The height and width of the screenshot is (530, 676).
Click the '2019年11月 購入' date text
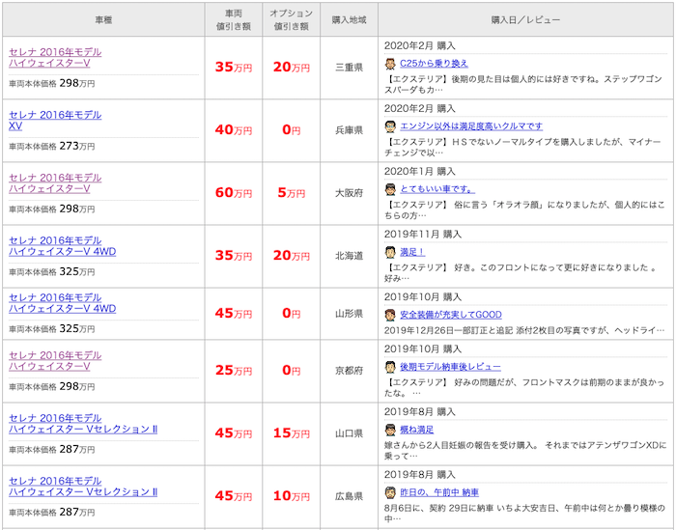[423, 235]
